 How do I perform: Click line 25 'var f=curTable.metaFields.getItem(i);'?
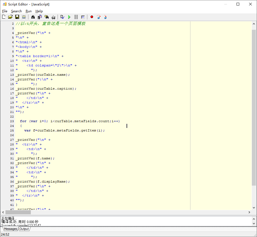click(64, 130)
